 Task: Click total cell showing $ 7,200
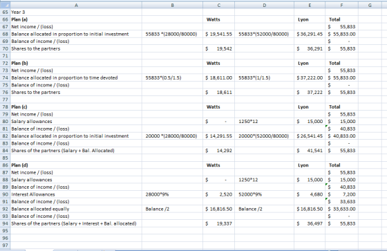pyautogui.click(x=341, y=194)
